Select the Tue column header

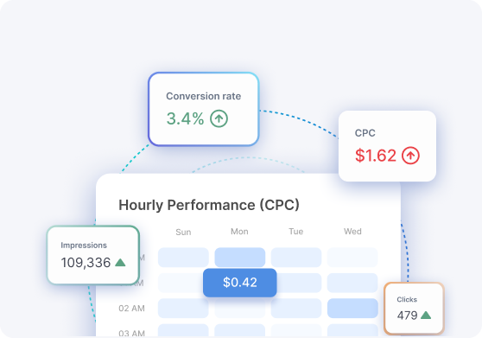[296, 232]
